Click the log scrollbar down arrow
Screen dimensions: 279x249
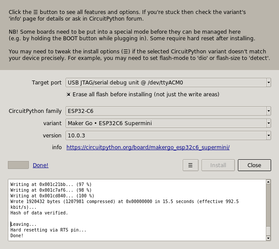click(269, 238)
